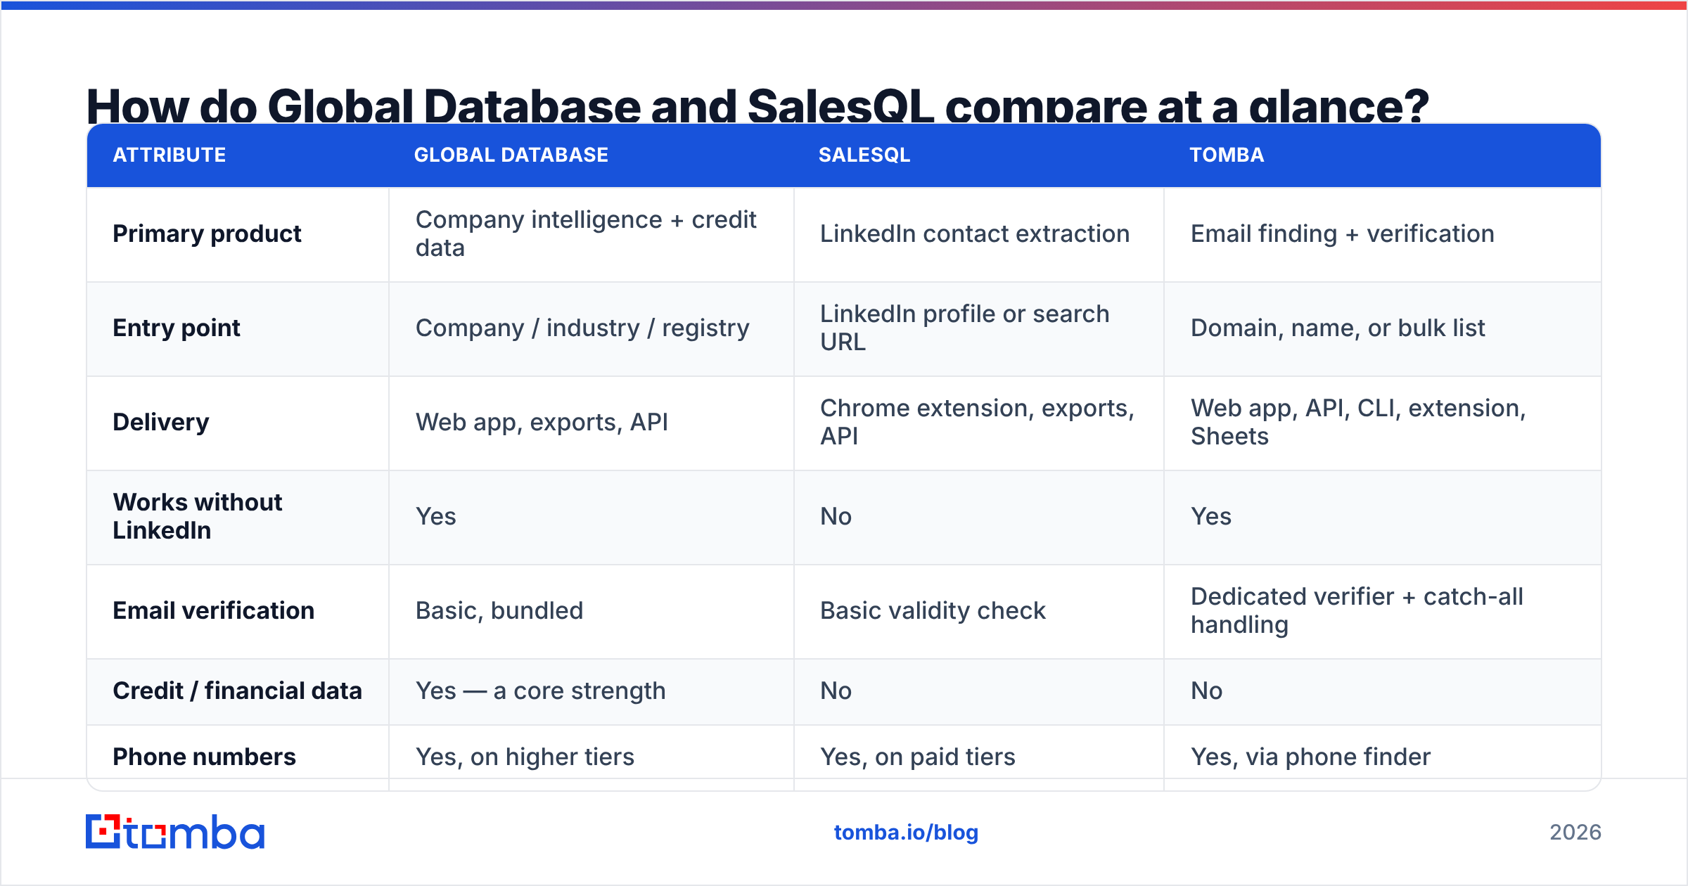Select SalesQL 'No' in Credit / financial data row
The width and height of the screenshot is (1688, 886).
click(836, 691)
